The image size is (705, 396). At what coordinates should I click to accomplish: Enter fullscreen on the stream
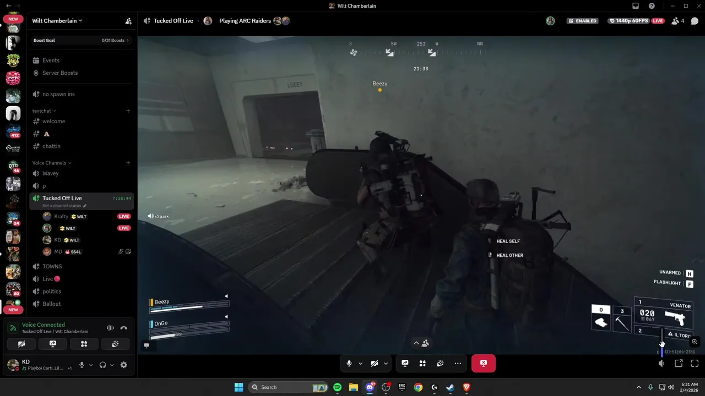point(695,364)
